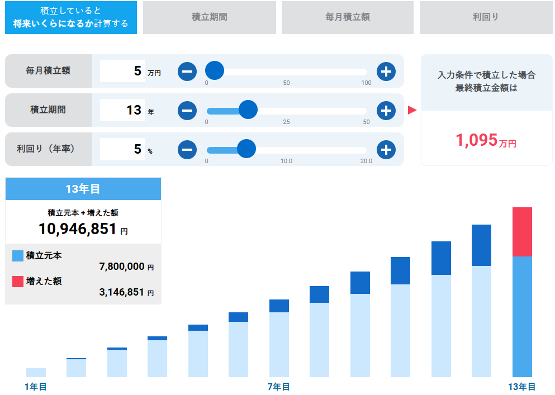
Task: Click the tallest dark-blue-topped 12th year bar
Action: [x=481, y=302]
